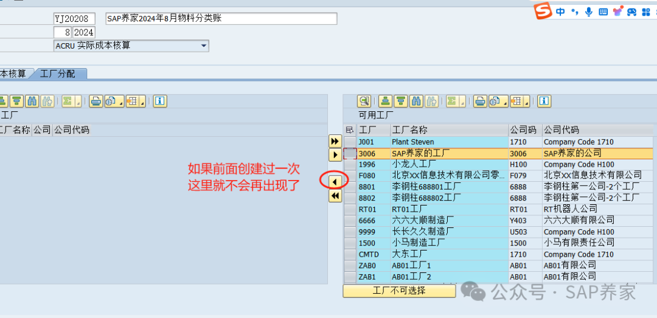Click 工厂名称 column header in available plants
657x318 pixels.
(x=449, y=130)
